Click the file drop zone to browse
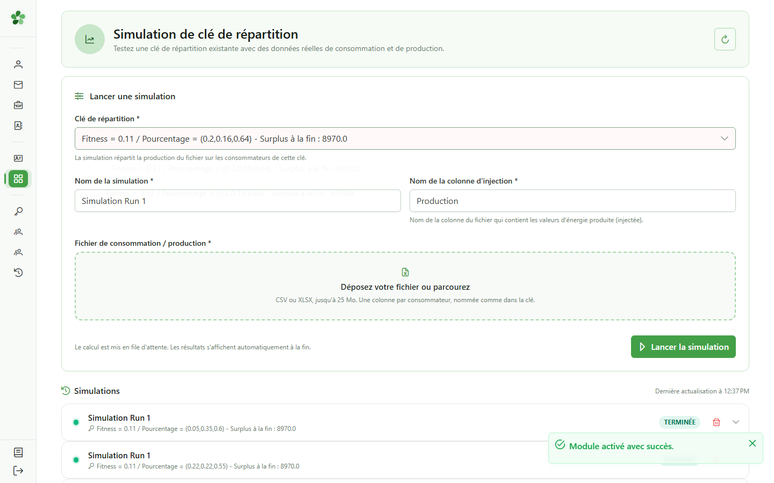The image size is (774, 483). (405, 286)
